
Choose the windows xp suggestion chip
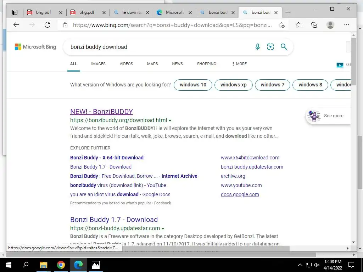pyautogui.click(x=233, y=85)
